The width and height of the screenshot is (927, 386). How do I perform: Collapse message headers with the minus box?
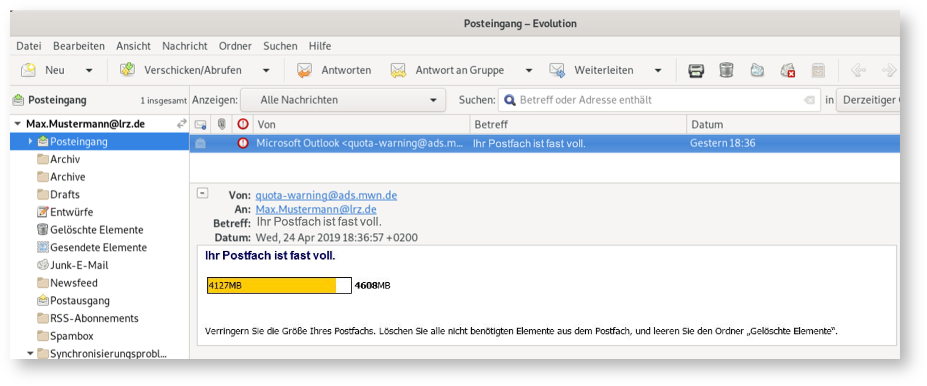tap(203, 193)
